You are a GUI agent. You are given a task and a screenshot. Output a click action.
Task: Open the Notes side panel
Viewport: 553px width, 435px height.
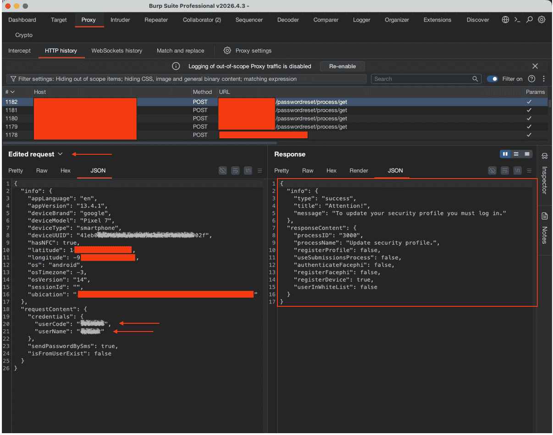[545, 228]
